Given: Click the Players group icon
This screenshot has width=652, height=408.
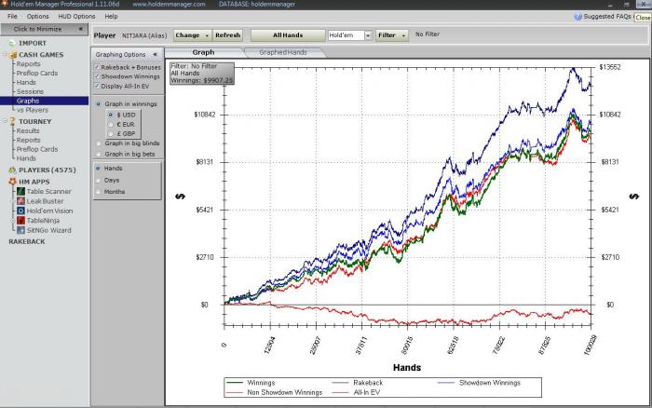Looking at the screenshot, I should [x=12, y=170].
